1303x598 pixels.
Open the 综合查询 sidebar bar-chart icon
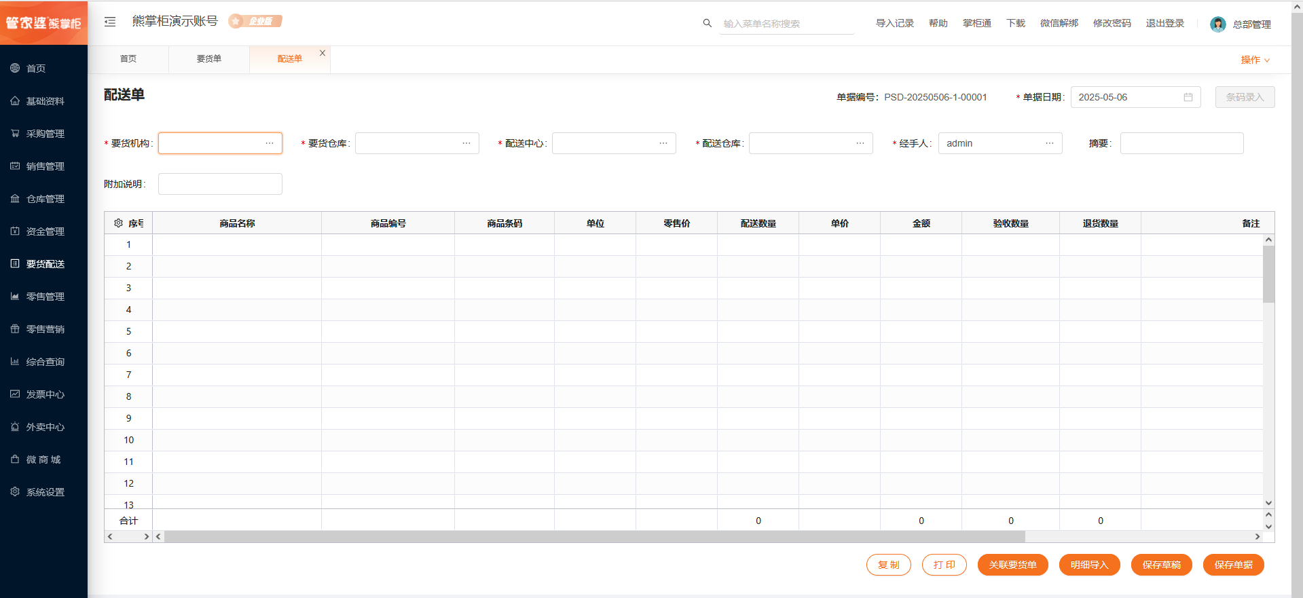click(x=15, y=361)
